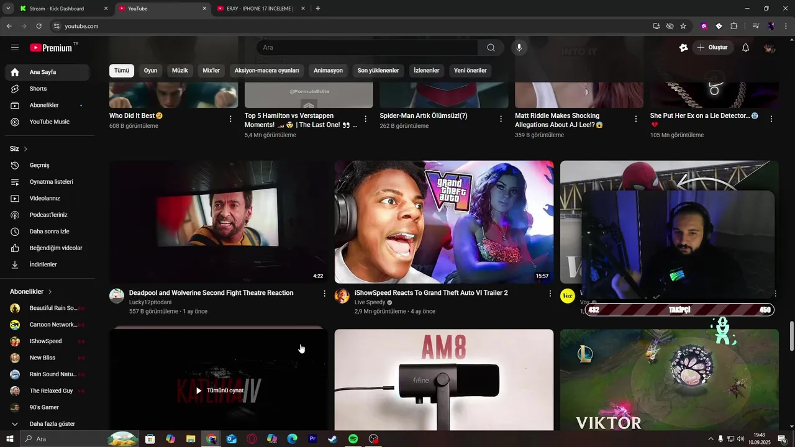The height and width of the screenshot is (447, 795).
Task: Click the search magnifier button
Action: pos(491,48)
